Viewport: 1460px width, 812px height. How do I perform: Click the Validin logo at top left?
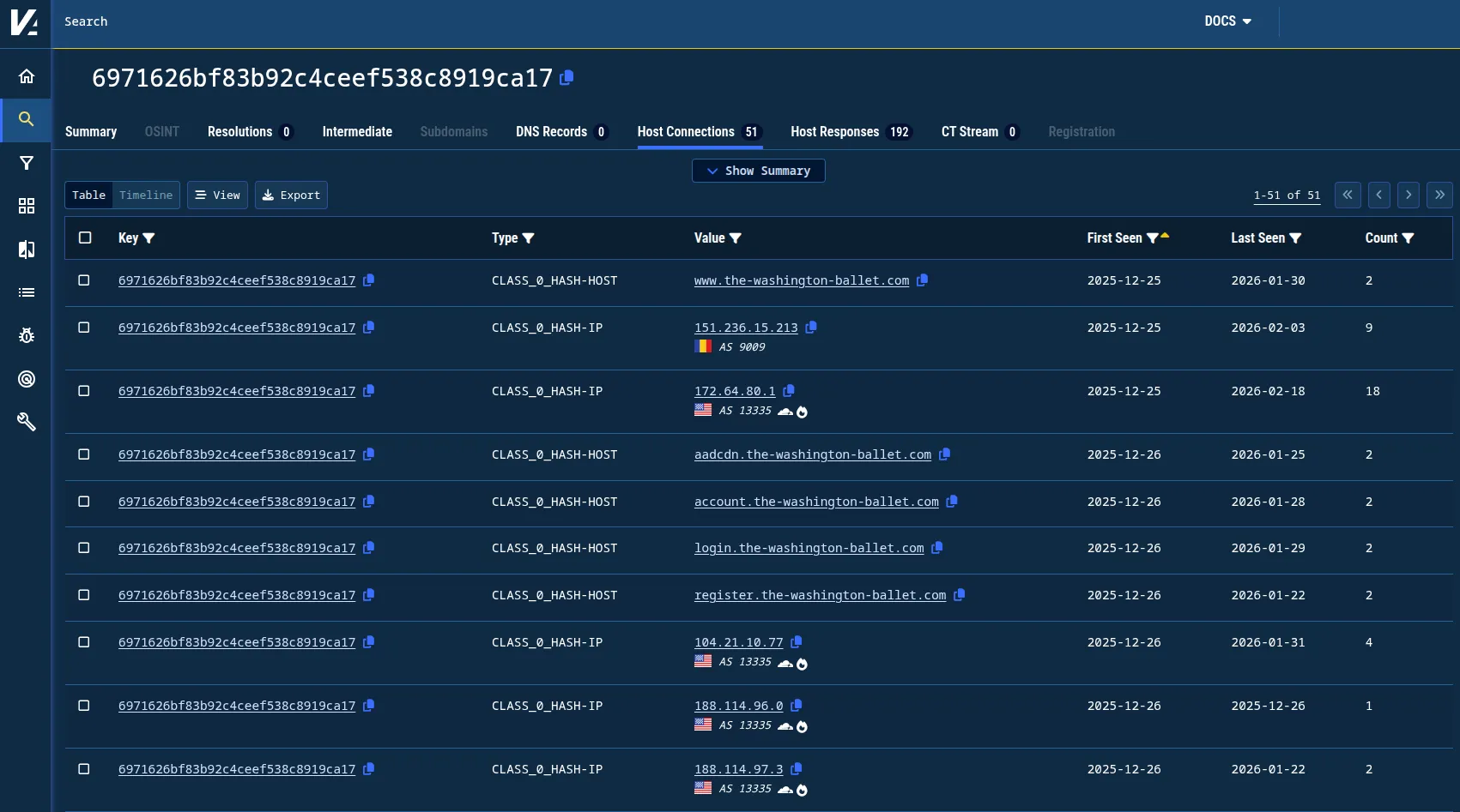click(x=25, y=22)
